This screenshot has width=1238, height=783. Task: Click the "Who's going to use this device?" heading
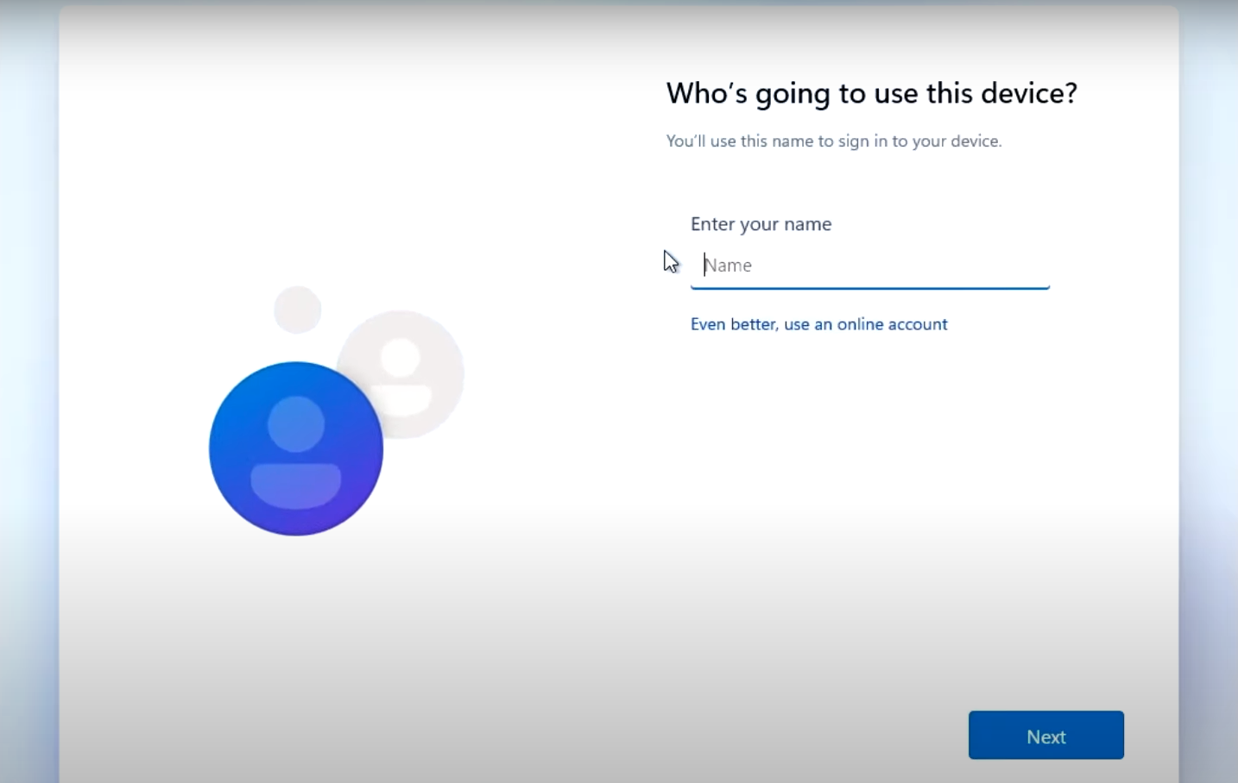871,94
